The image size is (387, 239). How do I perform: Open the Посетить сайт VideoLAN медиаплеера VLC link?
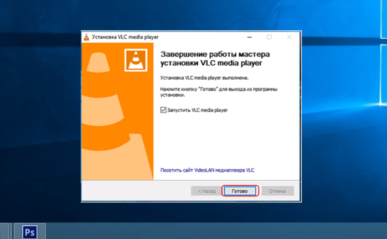click(207, 170)
